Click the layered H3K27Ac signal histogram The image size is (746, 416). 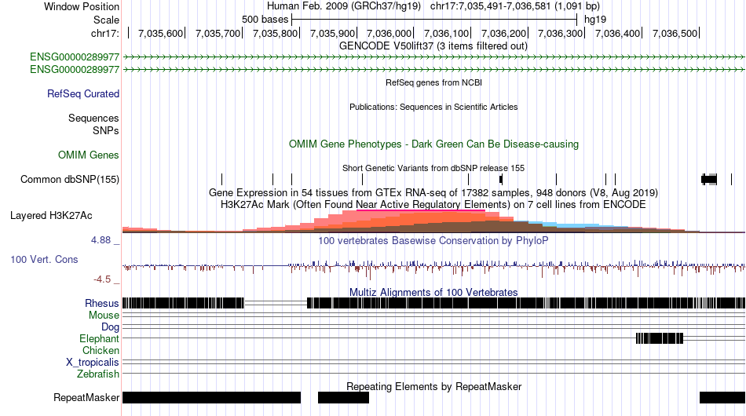pyautogui.click(x=433, y=221)
